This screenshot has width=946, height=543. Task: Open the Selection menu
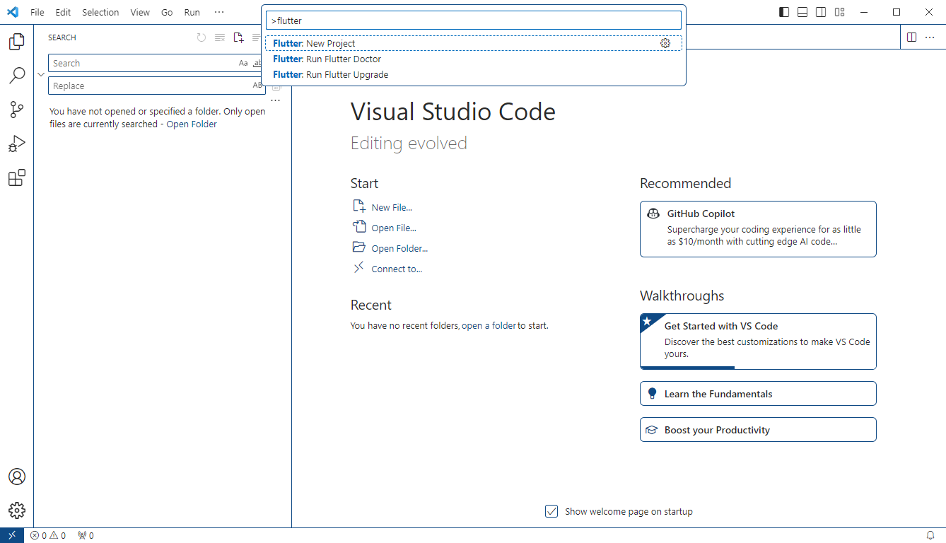[100, 12]
